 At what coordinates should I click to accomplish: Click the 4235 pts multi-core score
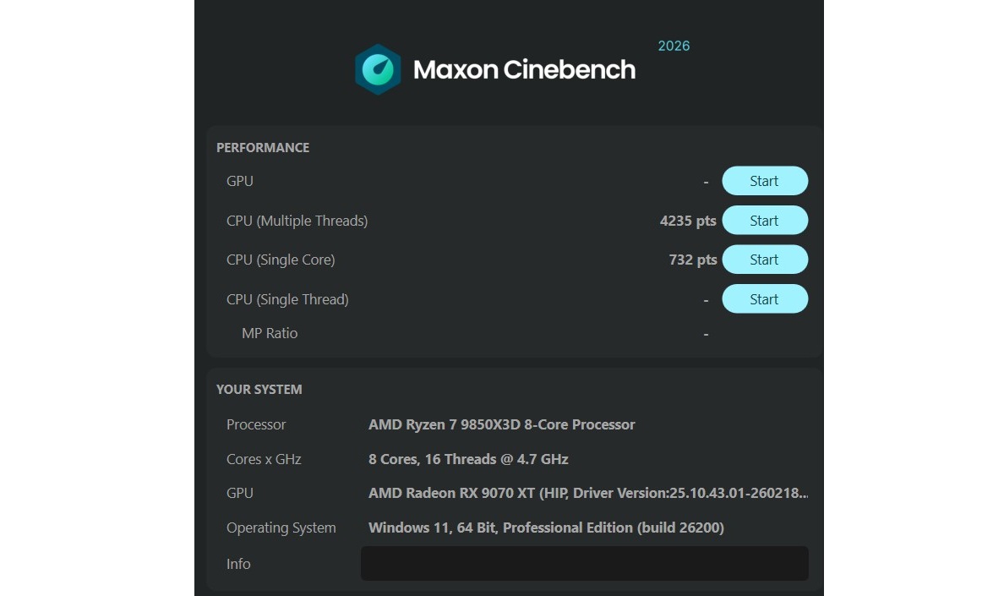[x=688, y=221]
